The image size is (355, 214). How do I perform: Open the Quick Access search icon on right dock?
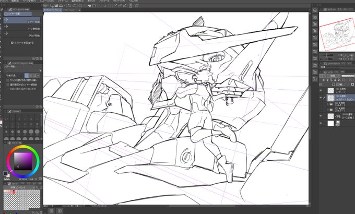coord(315,10)
